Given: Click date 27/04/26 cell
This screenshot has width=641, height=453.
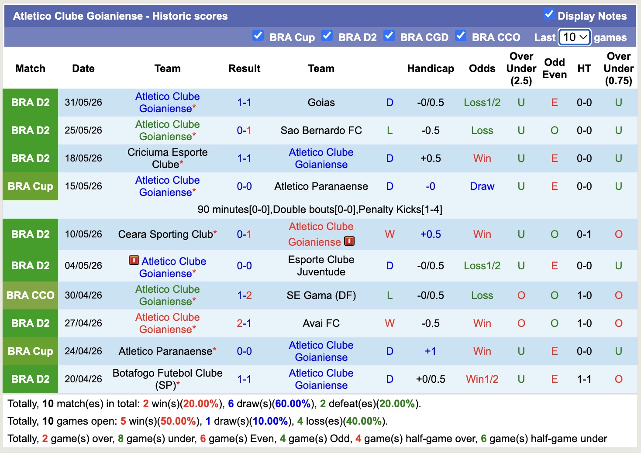Looking at the screenshot, I should coord(83,323).
